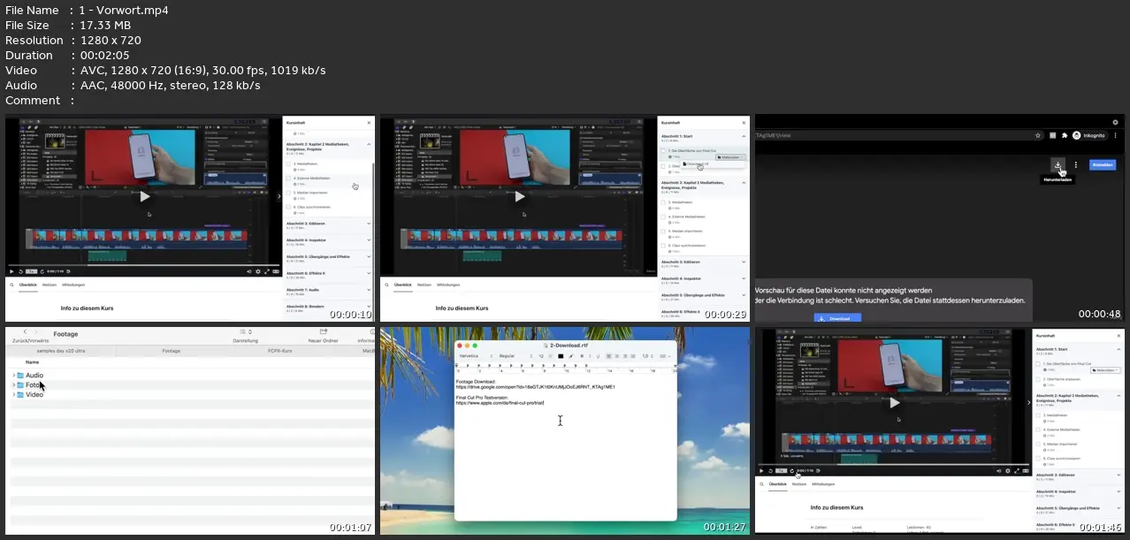Close the Kursinhalt panel in 00:00:10 thumbnail
Image resolution: width=1130 pixels, height=540 pixels.
tap(369, 122)
